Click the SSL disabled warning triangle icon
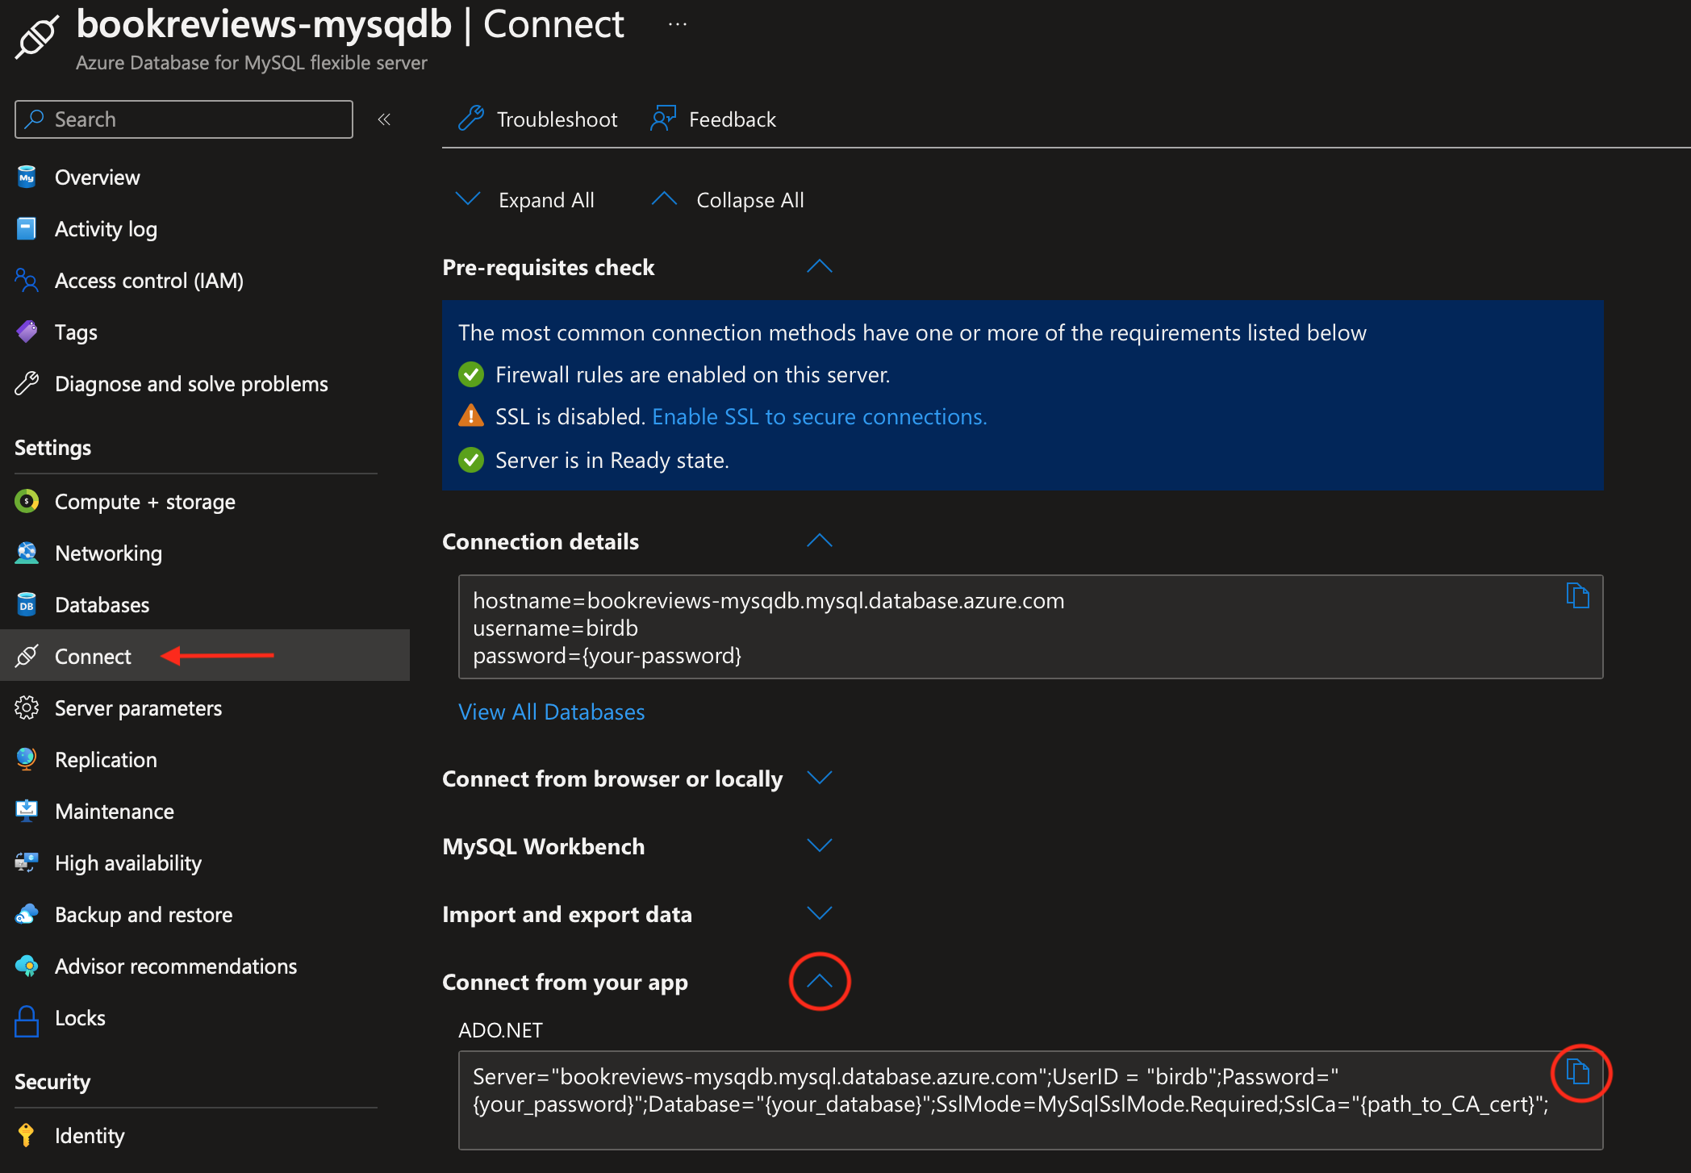Image resolution: width=1691 pixels, height=1173 pixels. [470, 415]
